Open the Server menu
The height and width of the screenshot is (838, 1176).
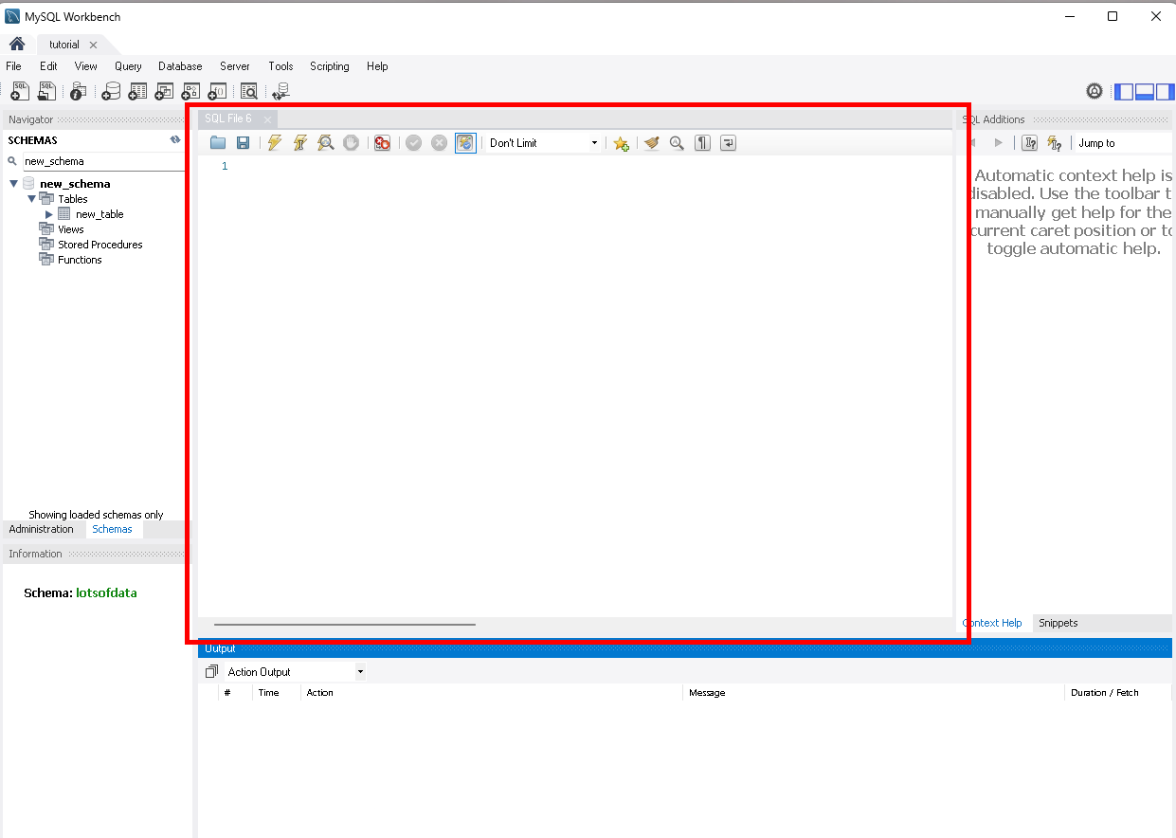pyautogui.click(x=235, y=66)
